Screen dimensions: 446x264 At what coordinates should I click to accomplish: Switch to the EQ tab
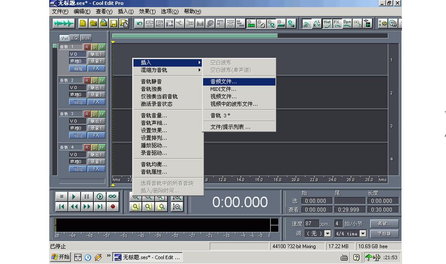pos(75,38)
